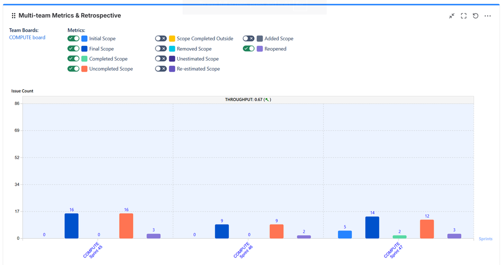This screenshot has width=504, height=265.
Task: Click the Metrics: label
Action: [x=76, y=30]
